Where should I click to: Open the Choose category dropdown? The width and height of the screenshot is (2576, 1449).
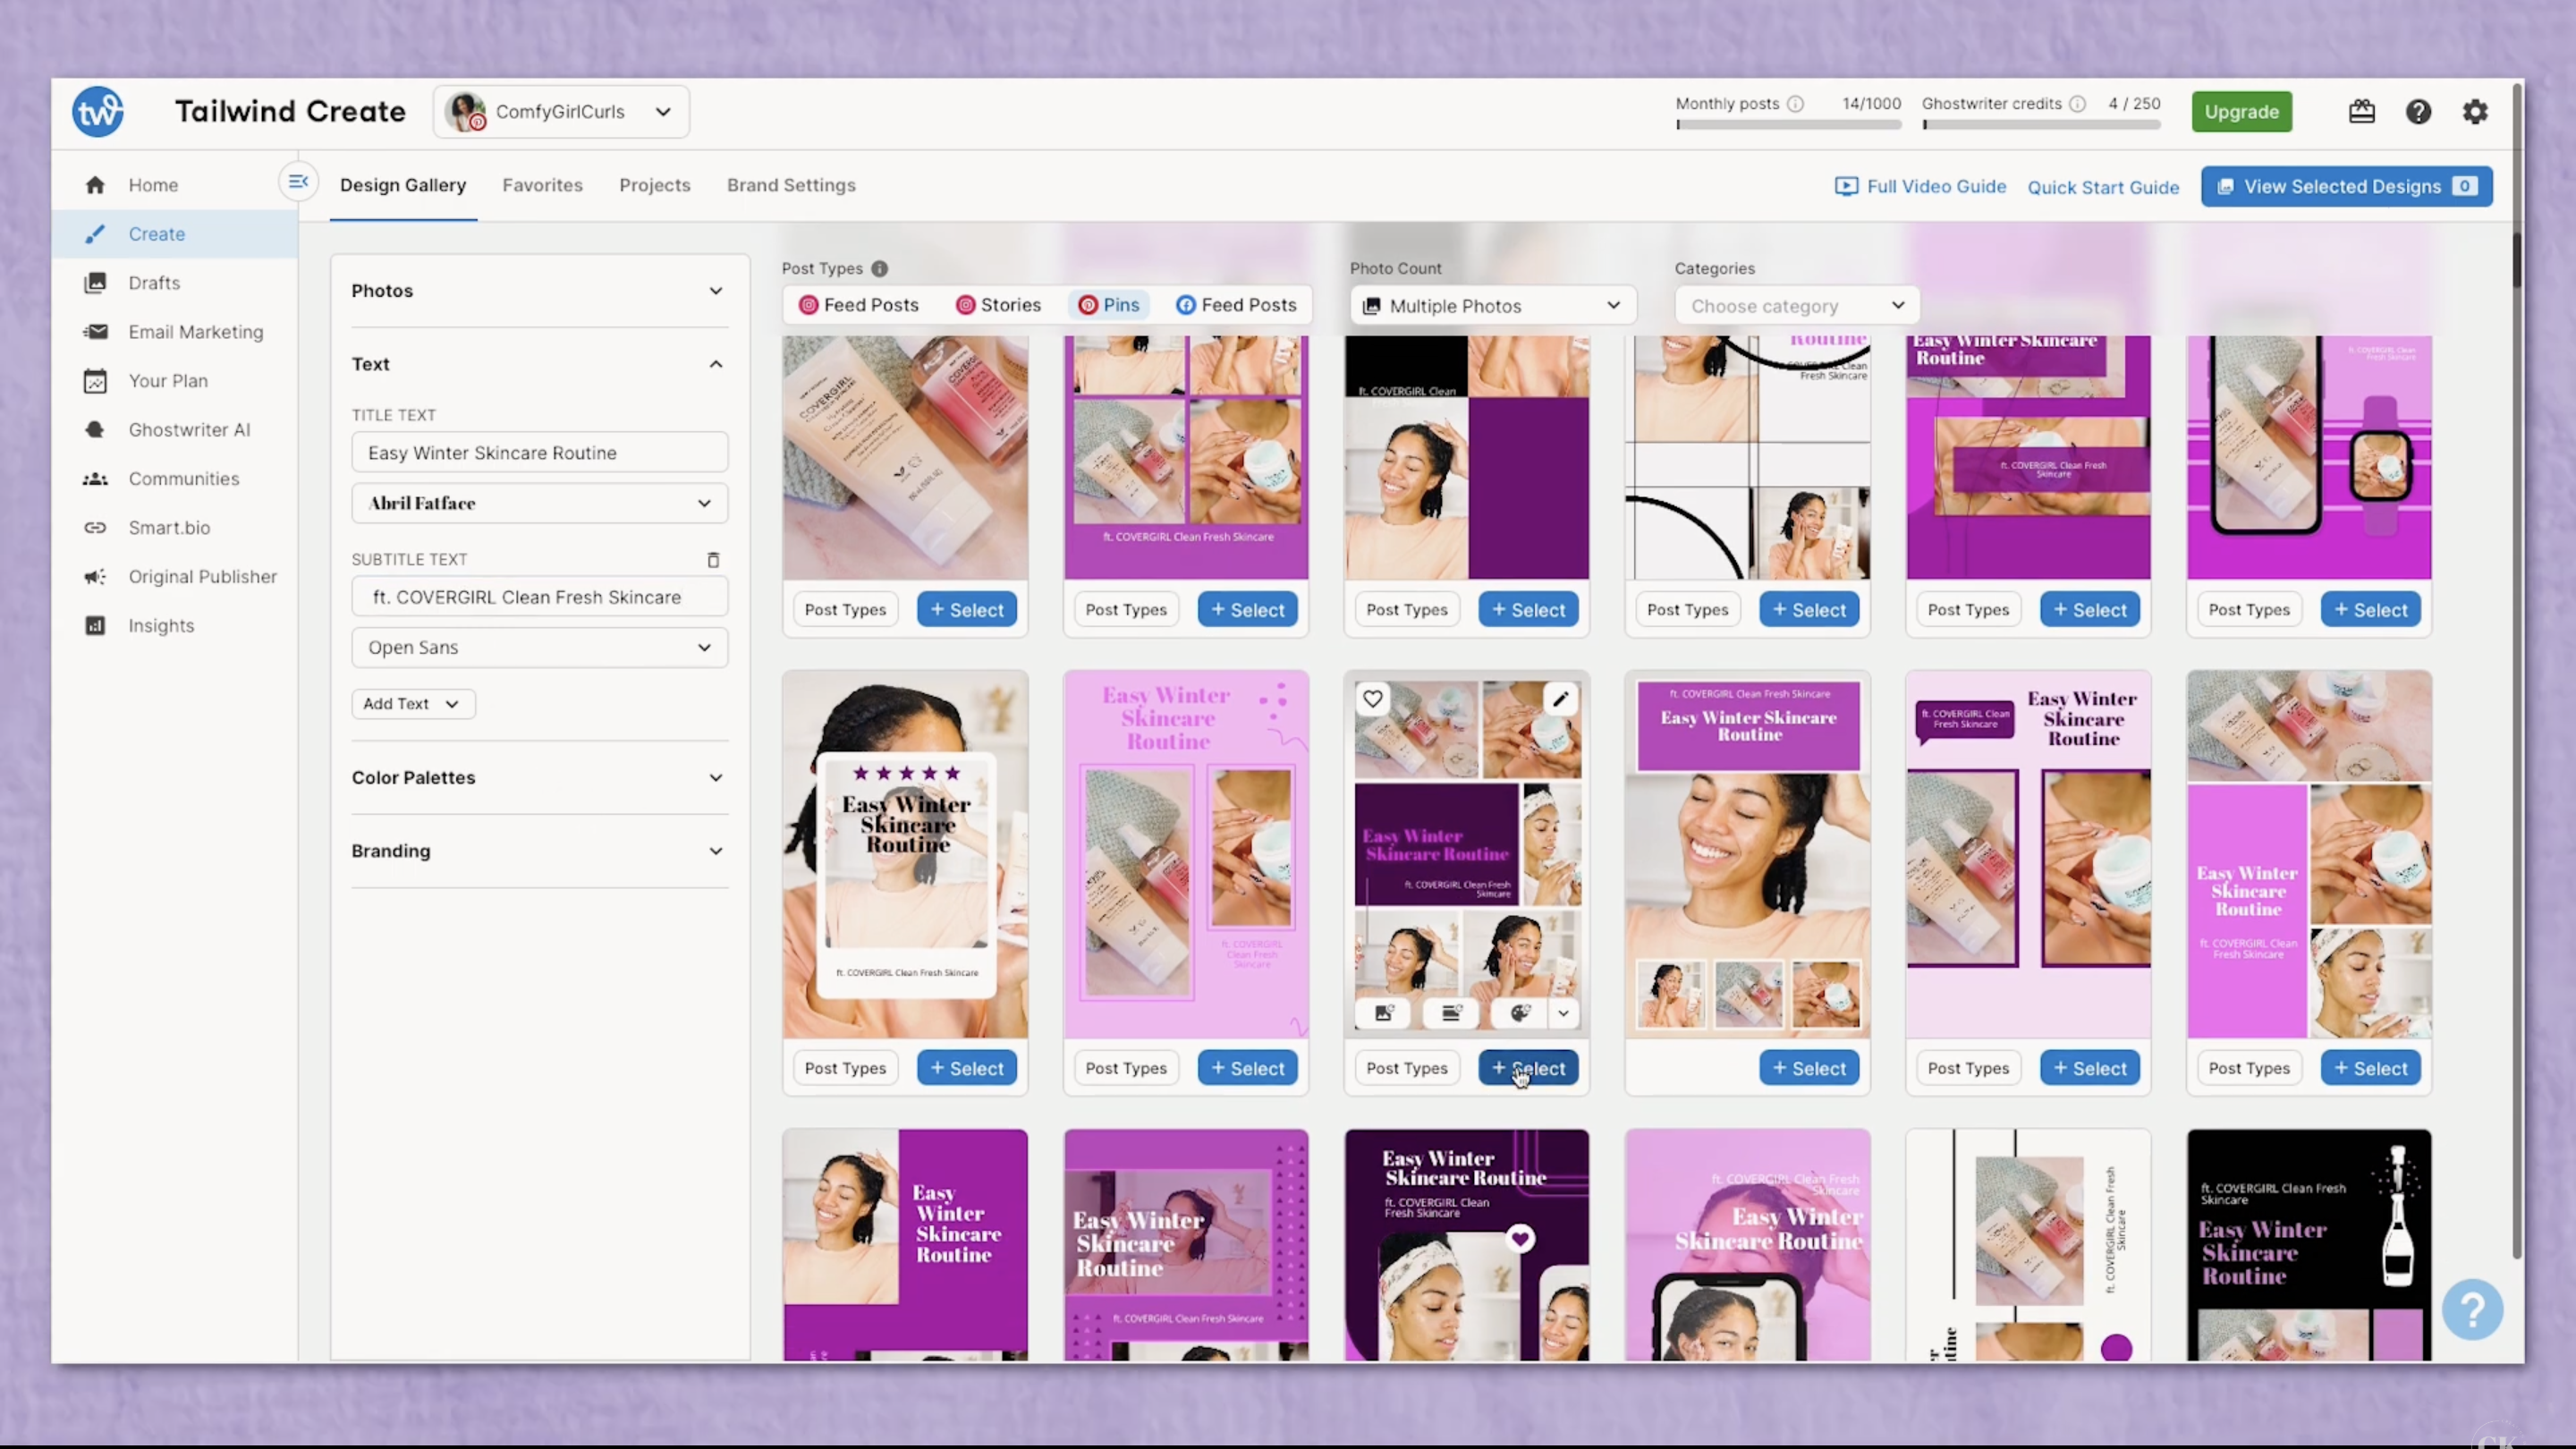coord(1796,306)
